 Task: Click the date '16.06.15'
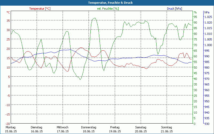pyautogui.click(x=37, y=131)
